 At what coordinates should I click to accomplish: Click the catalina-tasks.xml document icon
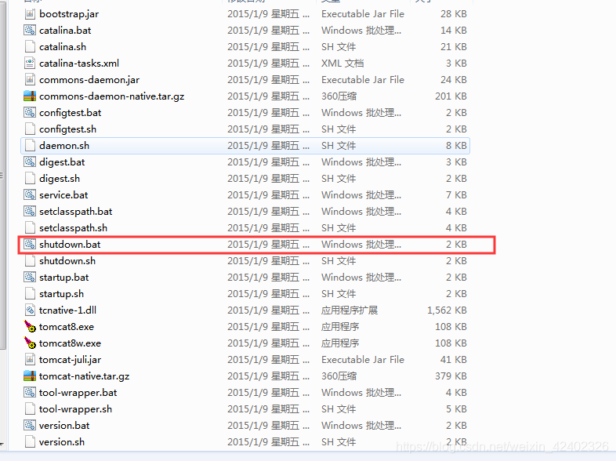[x=30, y=64]
